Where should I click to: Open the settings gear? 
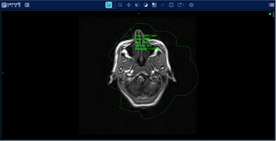pos(191,5)
